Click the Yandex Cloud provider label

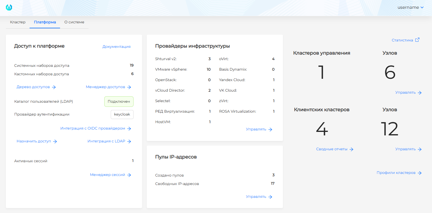tap(232, 80)
